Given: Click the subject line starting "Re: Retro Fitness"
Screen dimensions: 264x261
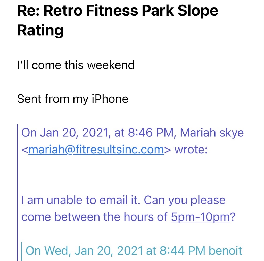Looking at the screenshot, I should click(x=118, y=11).
